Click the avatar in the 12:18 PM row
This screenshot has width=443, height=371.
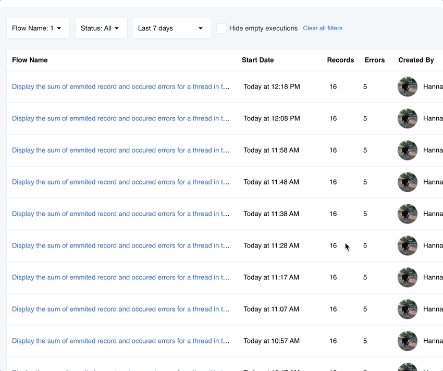[407, 87]
